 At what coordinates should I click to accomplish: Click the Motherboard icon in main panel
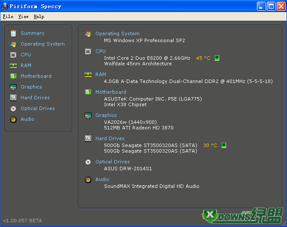(x=88, y=92)
